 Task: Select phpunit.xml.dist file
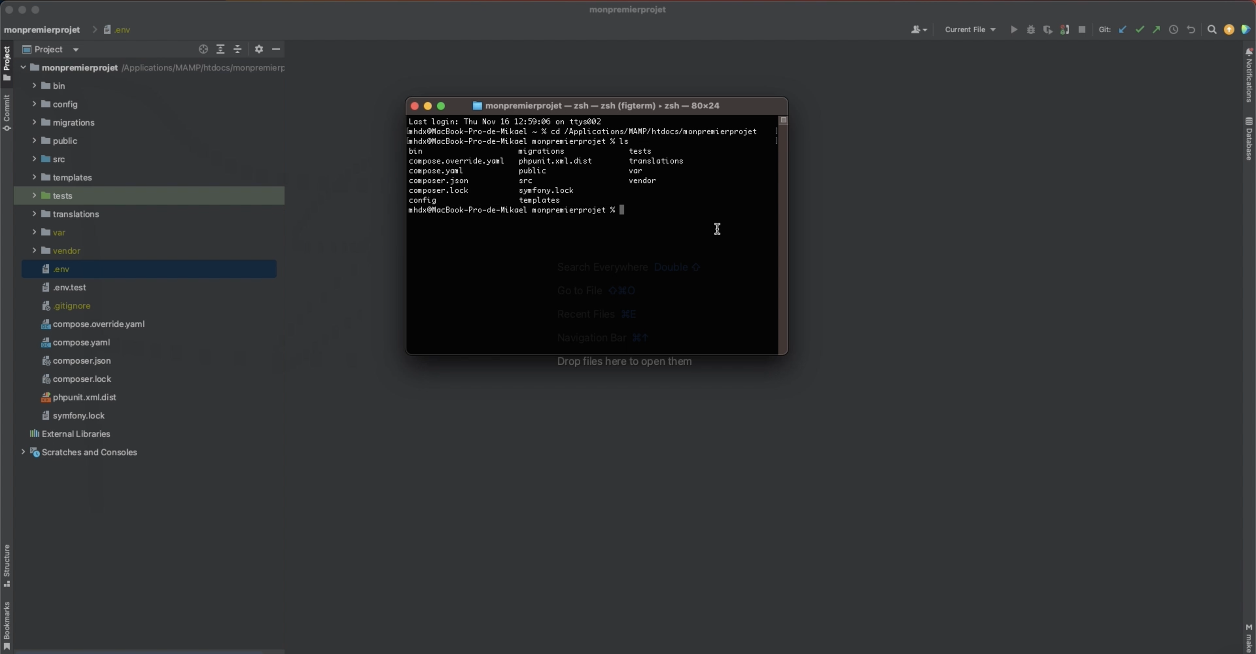tap(84, 397)
